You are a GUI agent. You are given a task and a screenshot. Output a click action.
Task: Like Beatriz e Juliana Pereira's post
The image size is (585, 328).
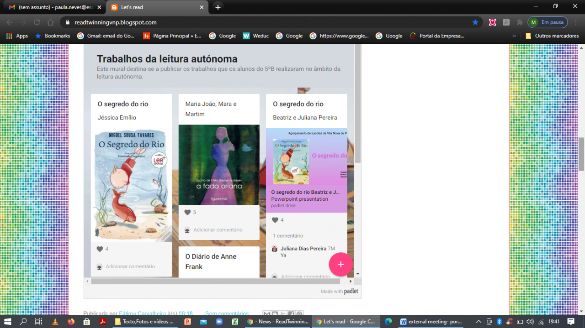[275, 220]
